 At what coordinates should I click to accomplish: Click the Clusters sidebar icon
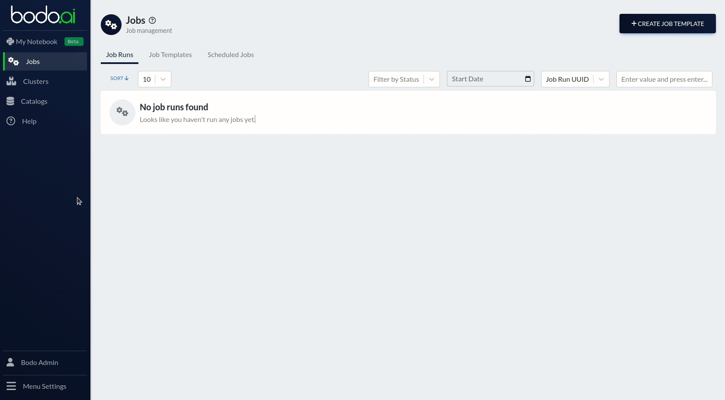tap(11, 81)
